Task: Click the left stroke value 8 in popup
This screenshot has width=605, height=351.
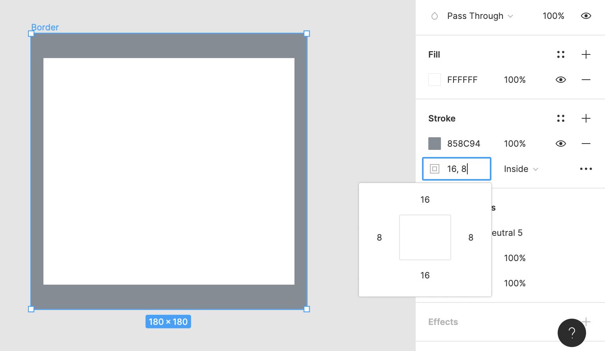Action: [x=379, y=237]
